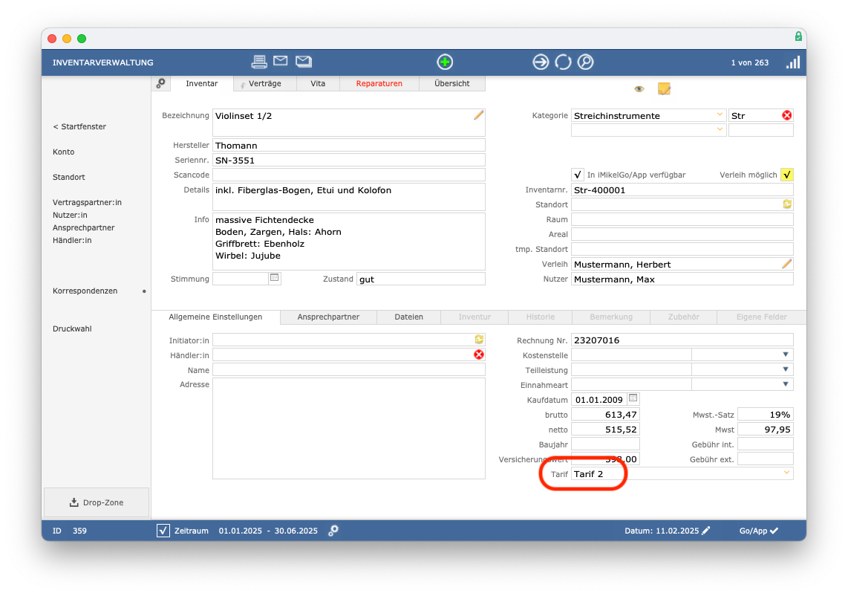Screen dimensions: 848x596
Task: Remove Händler:in with red X icon
Action: (479, 354)
